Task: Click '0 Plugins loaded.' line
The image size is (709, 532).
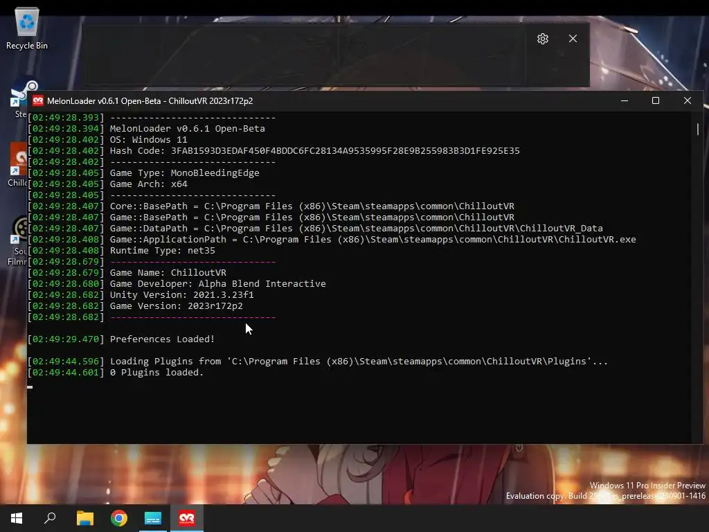Action: pos(156,372)
